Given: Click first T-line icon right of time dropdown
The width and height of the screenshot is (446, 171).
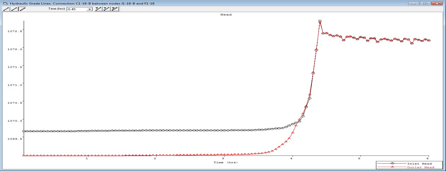Looking at the screenshot, I should coord(98,9).
